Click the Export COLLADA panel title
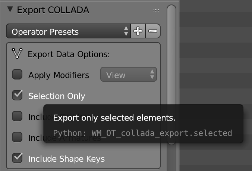The height and width of the screenshot is (171, 252). 53,10
